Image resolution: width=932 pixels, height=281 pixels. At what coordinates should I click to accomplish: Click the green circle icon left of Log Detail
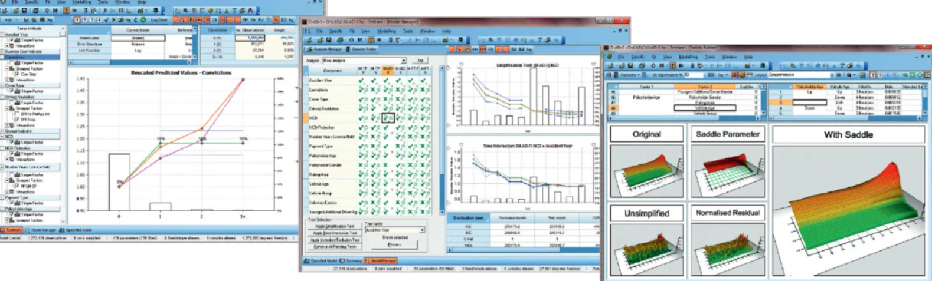click(143, 20)
